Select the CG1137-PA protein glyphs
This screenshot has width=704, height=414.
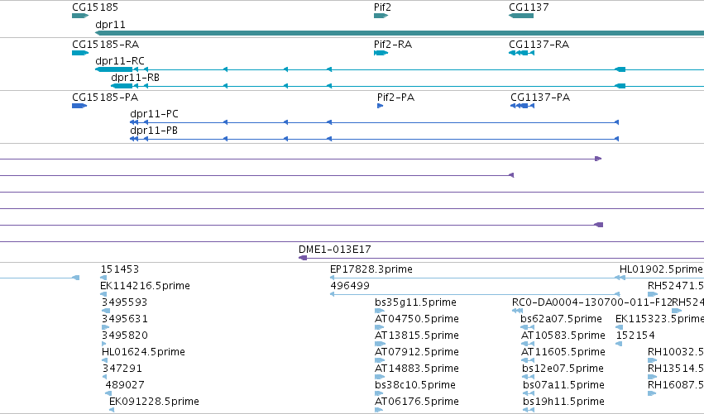pos(522,106)
